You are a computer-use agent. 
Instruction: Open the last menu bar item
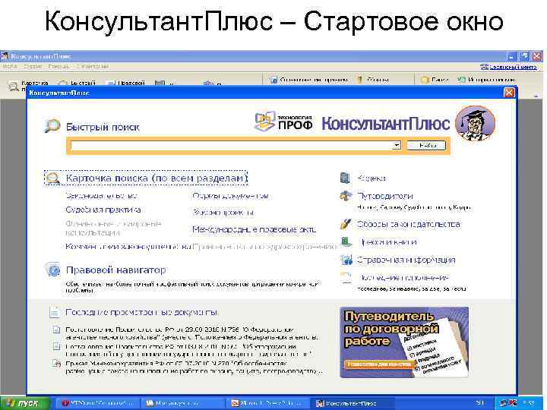coord(93,66)
